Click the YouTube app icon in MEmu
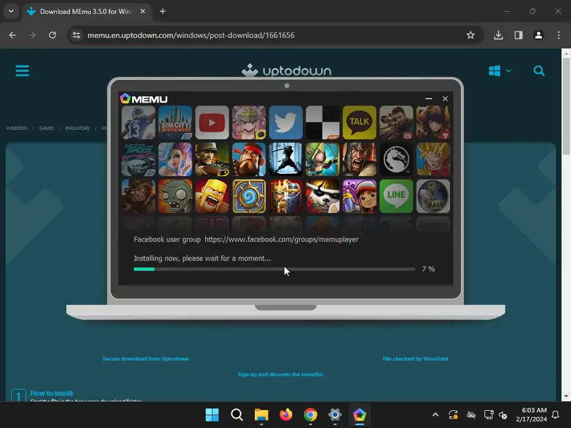 (212, 123)
